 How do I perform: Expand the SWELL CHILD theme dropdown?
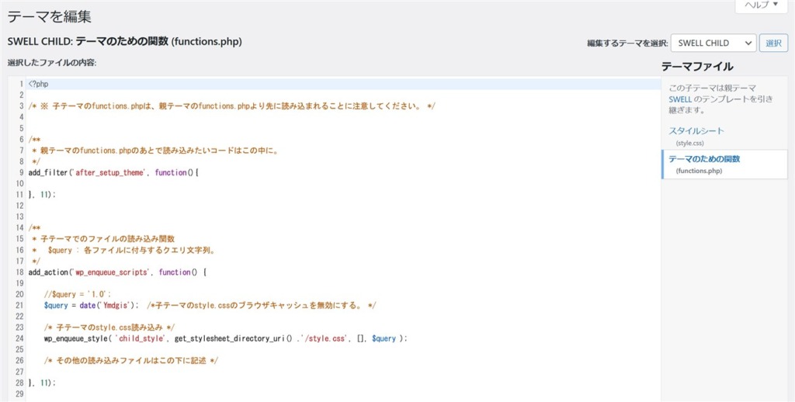713,43
